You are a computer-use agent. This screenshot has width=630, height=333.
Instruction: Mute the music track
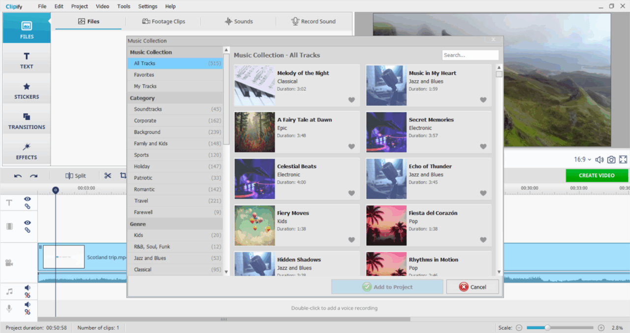click(x=27, y=287)
